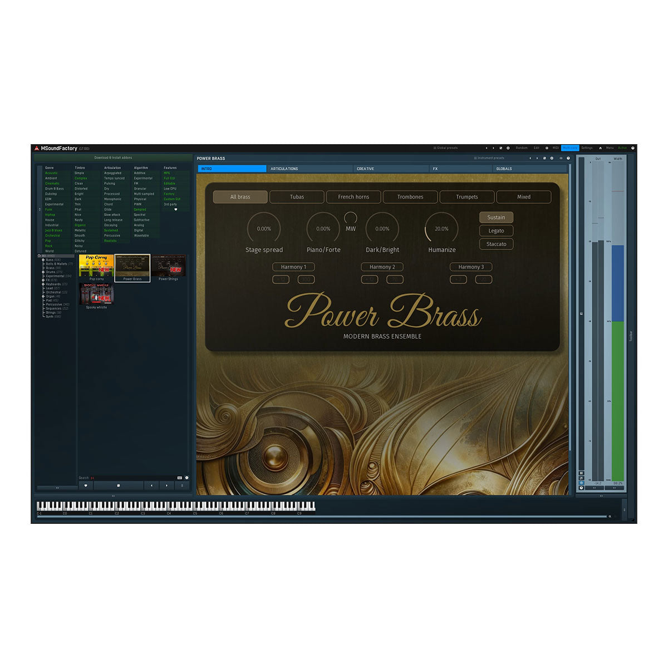Click the Edit button in top bar

pos(537,148)
